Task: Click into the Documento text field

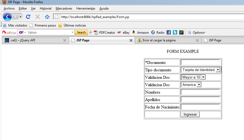Action: (x=200, y=62)
